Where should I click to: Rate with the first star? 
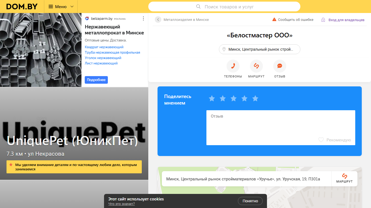coord(212,99)
